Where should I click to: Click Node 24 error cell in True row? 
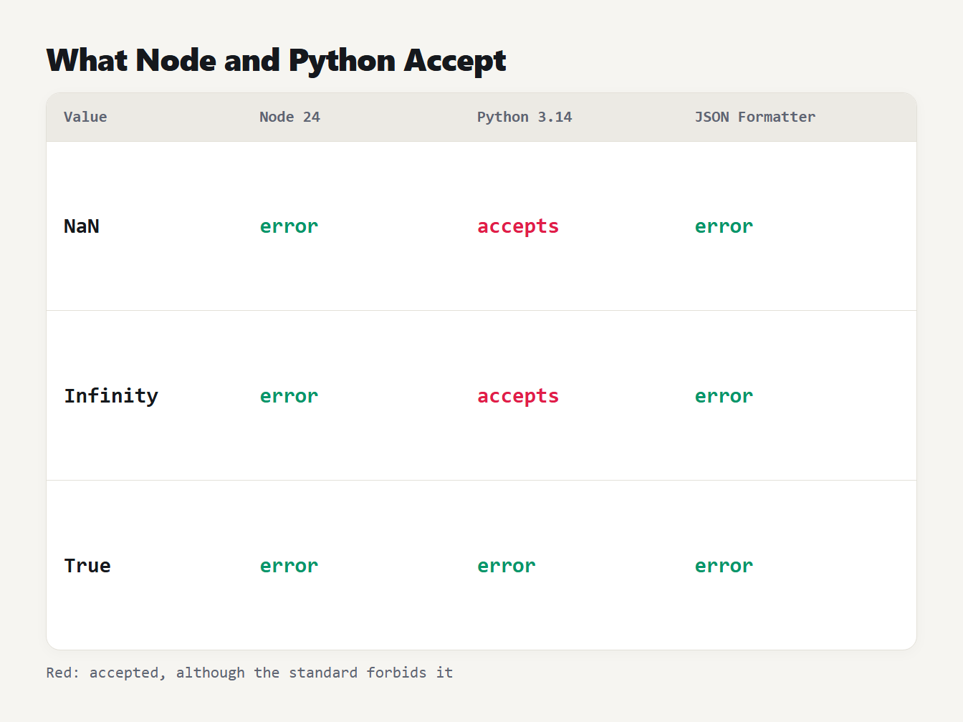point(289,566)
